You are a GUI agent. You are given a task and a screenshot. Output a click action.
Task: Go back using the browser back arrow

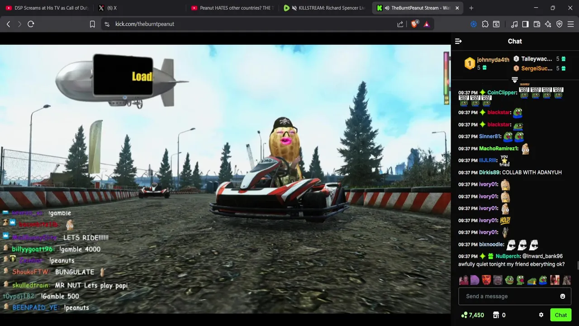(x=8, y=24)
